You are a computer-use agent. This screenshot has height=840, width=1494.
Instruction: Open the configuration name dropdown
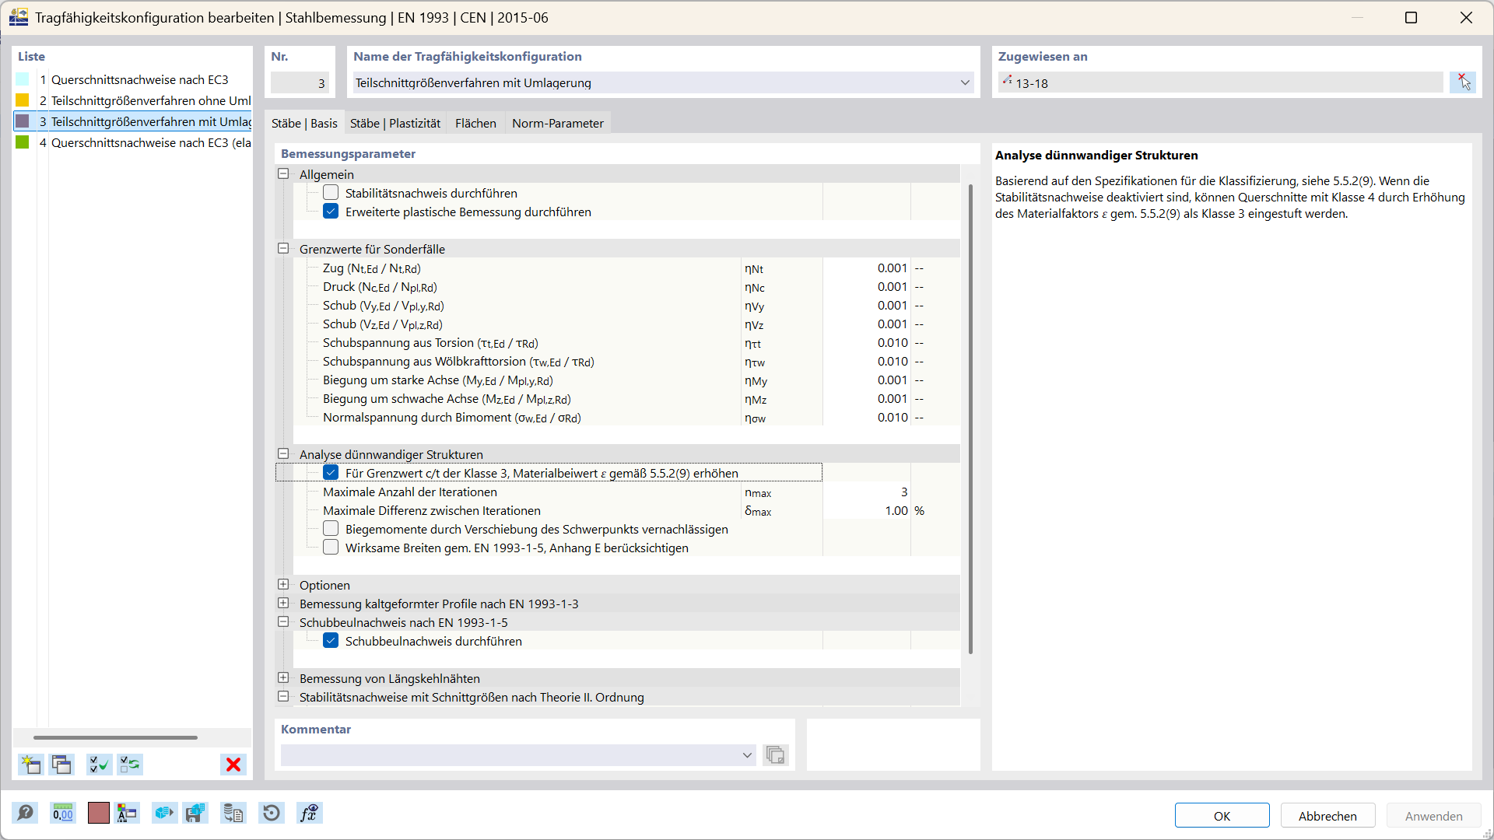(965, 82)
